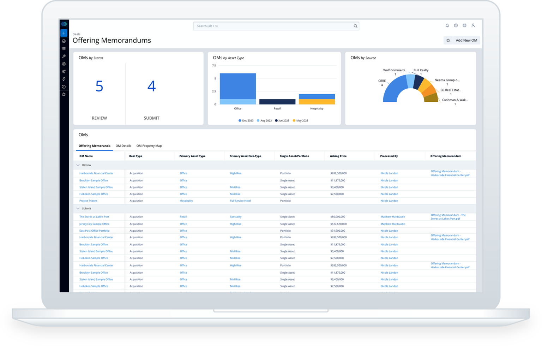Collapse the Review group chevron
542x346 pixels.
click(78, 165)
